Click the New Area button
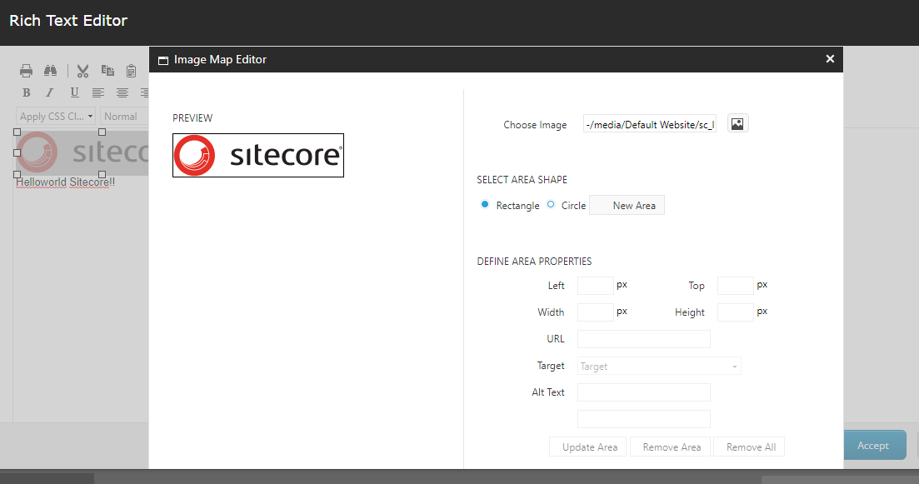919x484 pixels. [x=627, y=206]
